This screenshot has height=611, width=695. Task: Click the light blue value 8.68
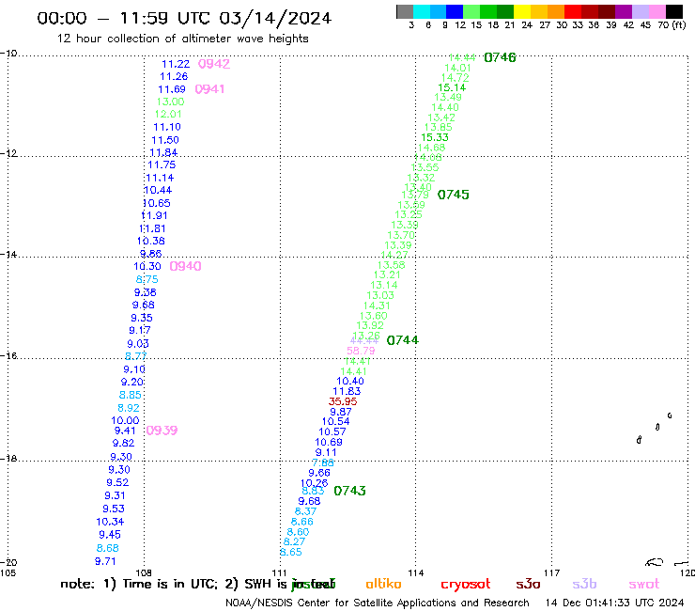[x=108, y=548]
